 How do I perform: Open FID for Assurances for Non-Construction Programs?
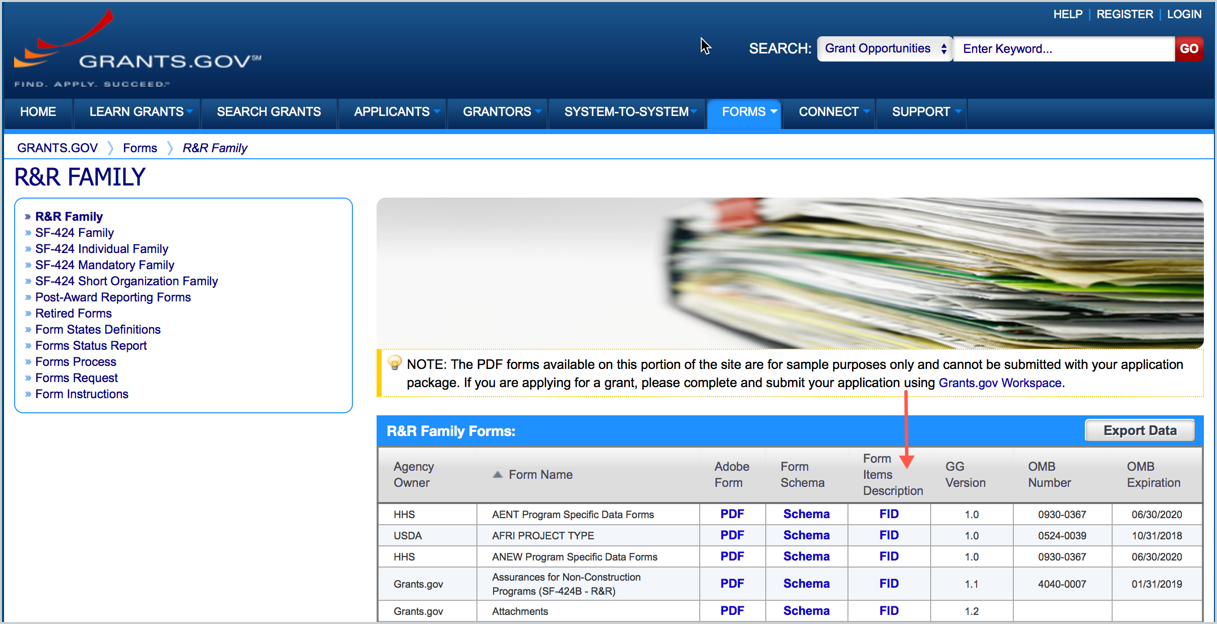(x=889, y=583)
